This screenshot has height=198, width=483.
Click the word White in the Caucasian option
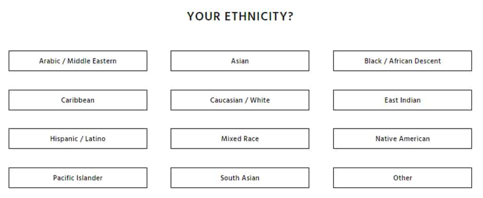click(x=259, y=100)
